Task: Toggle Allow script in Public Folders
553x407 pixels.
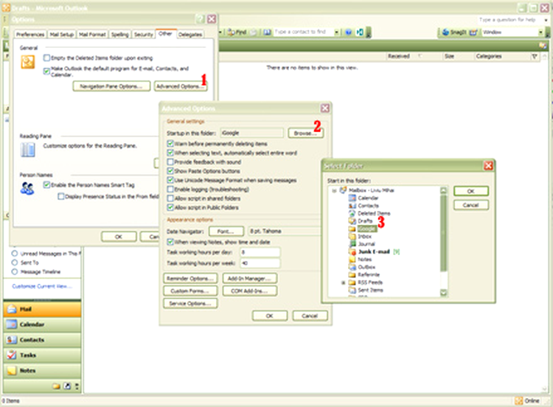Action: (170, 207)
